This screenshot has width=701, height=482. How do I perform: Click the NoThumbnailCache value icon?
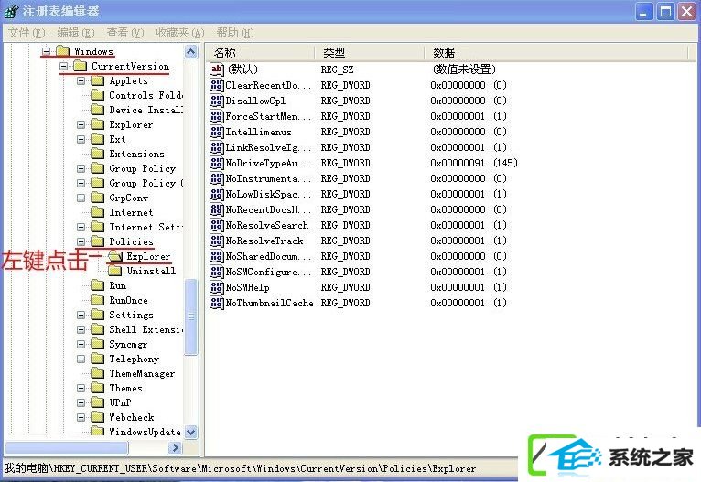(x=217, y=303)
